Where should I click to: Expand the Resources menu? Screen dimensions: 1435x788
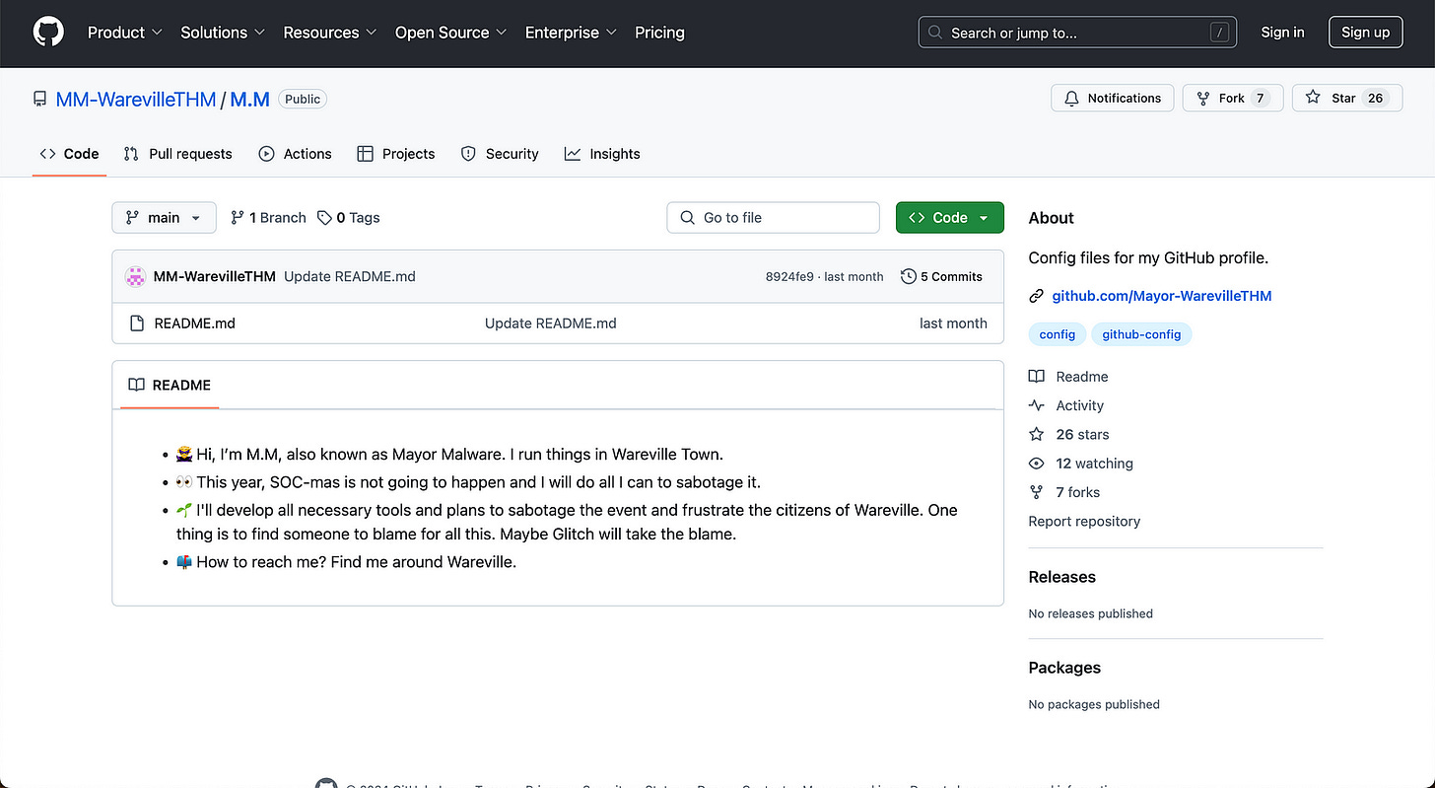pos(329,33)
